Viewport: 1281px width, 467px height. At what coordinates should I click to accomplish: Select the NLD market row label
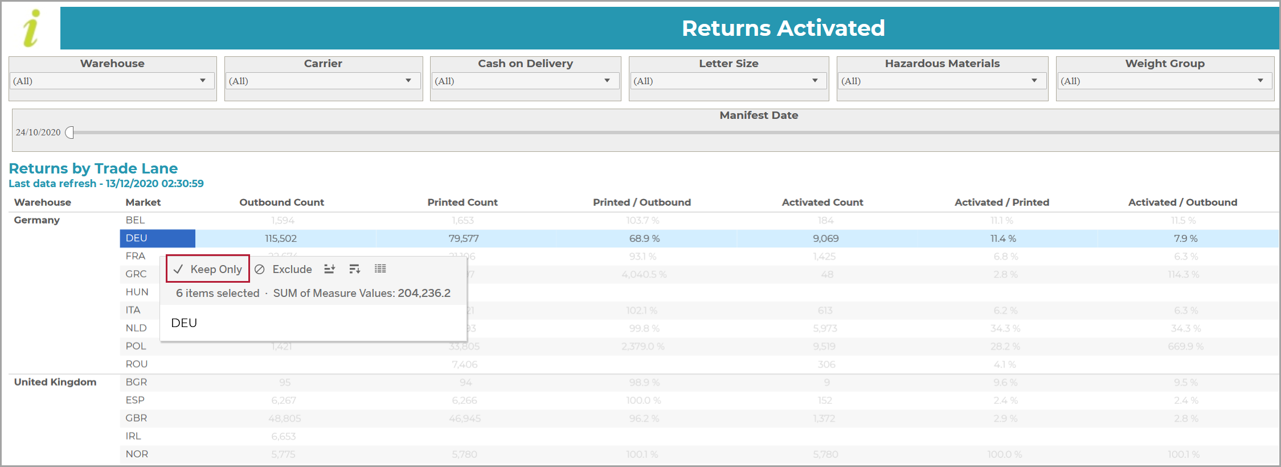coord(136,328)
